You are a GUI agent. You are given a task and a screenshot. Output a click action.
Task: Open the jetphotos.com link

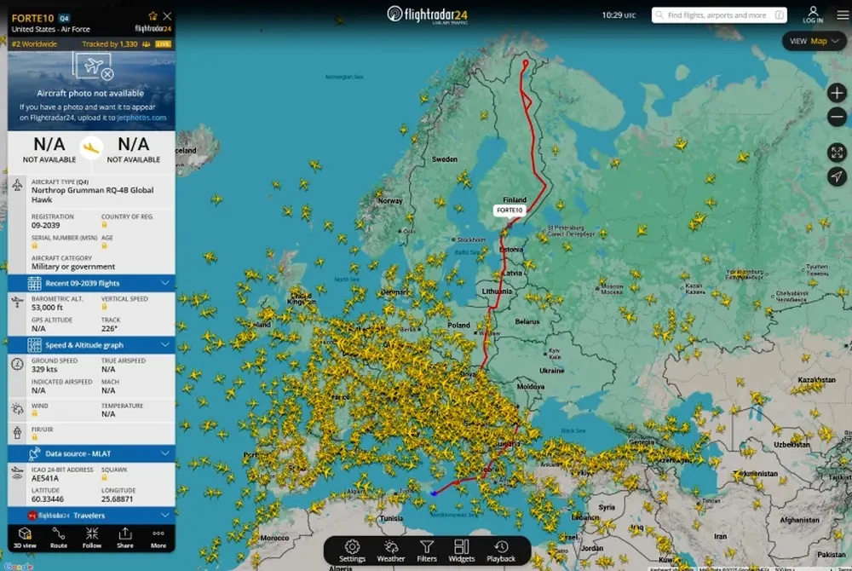pyautogui.click(x=141, y=118)
